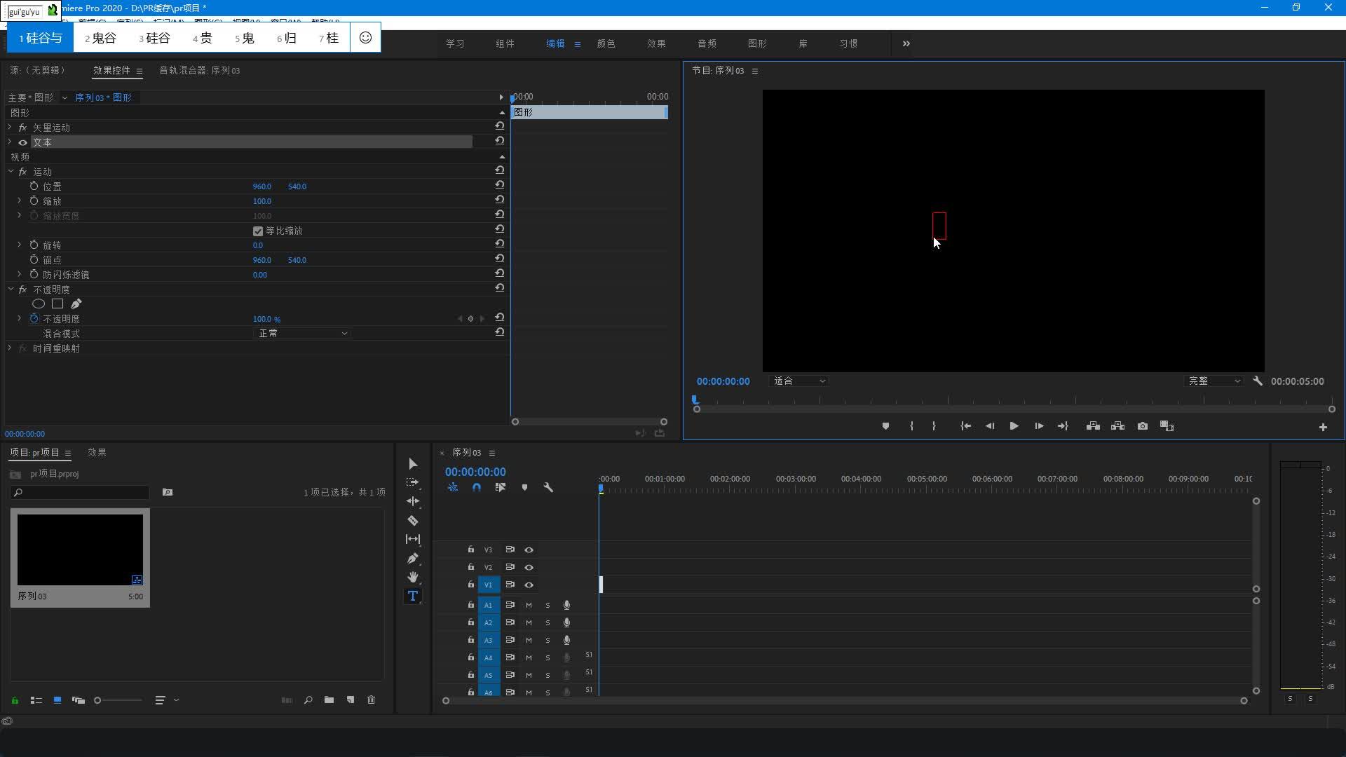Image resolution: width=1346 pixels, height=757 pixels.
Task: Open timeline display settings wrench
Action: tap(548, 487)
